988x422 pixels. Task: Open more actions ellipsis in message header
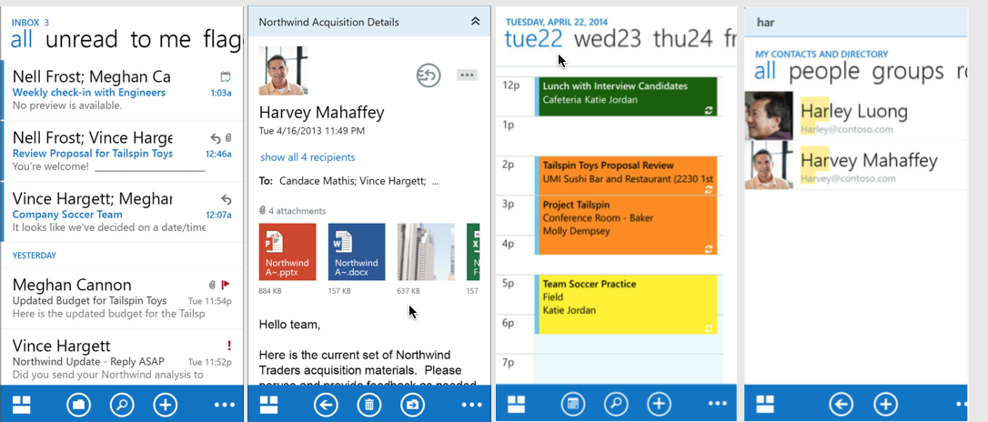(x=467, y=75)
